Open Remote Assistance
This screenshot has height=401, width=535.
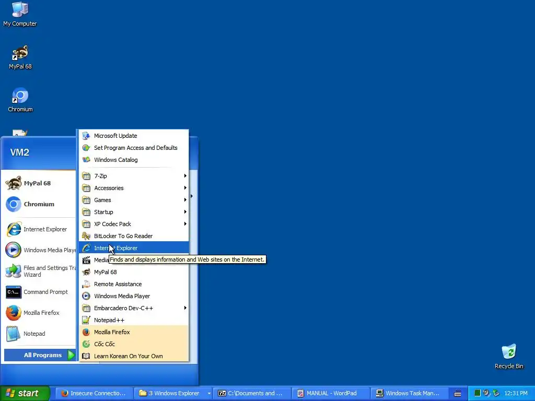click(x=134, y=284)
